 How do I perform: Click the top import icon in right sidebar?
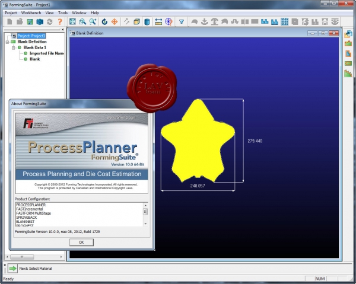click(348, 34)
